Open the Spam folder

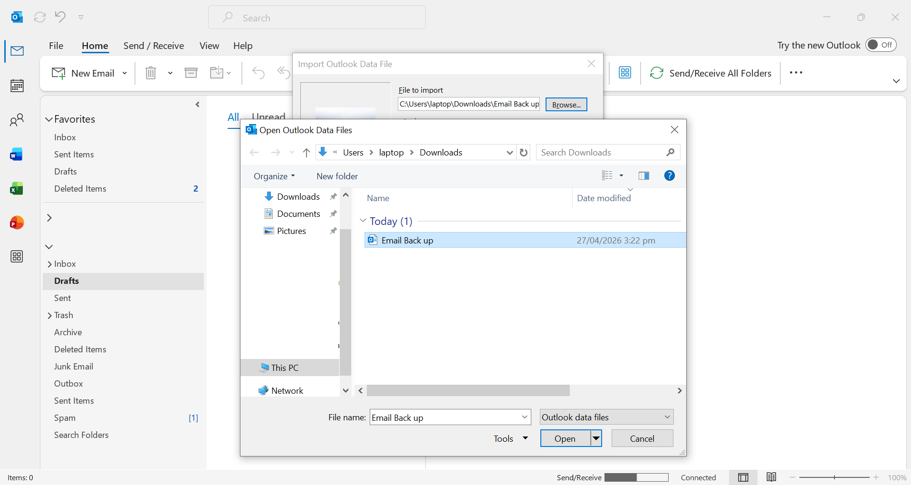(x=124, y=418)
